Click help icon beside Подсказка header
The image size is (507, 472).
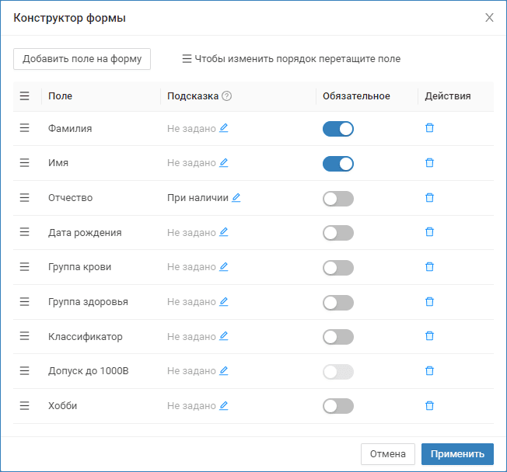click(227, 96)
